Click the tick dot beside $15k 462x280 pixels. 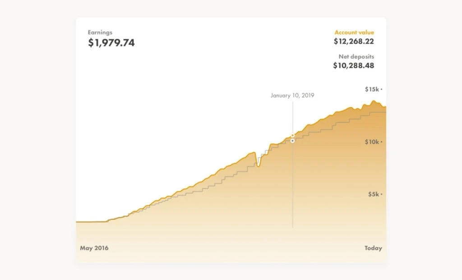382,90
